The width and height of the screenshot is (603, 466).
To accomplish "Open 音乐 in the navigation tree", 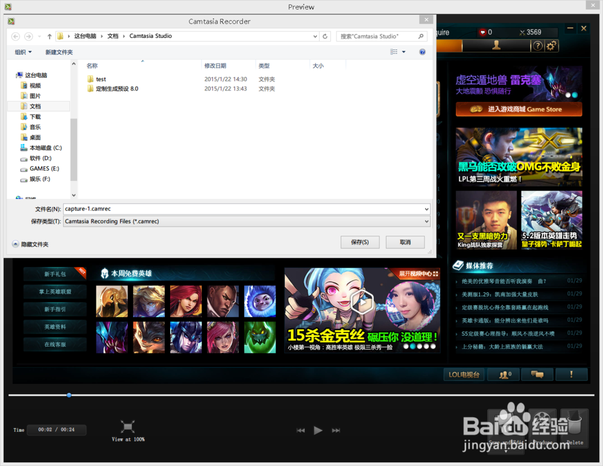I will 35,127.
